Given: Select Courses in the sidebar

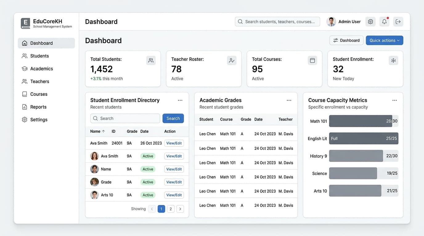Looking at the screenshot, I should (46, 94).
